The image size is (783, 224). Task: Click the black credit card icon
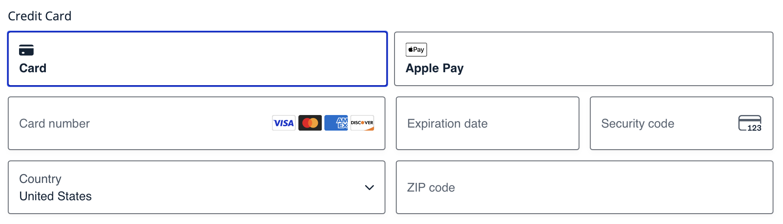[x=26, y=50]
